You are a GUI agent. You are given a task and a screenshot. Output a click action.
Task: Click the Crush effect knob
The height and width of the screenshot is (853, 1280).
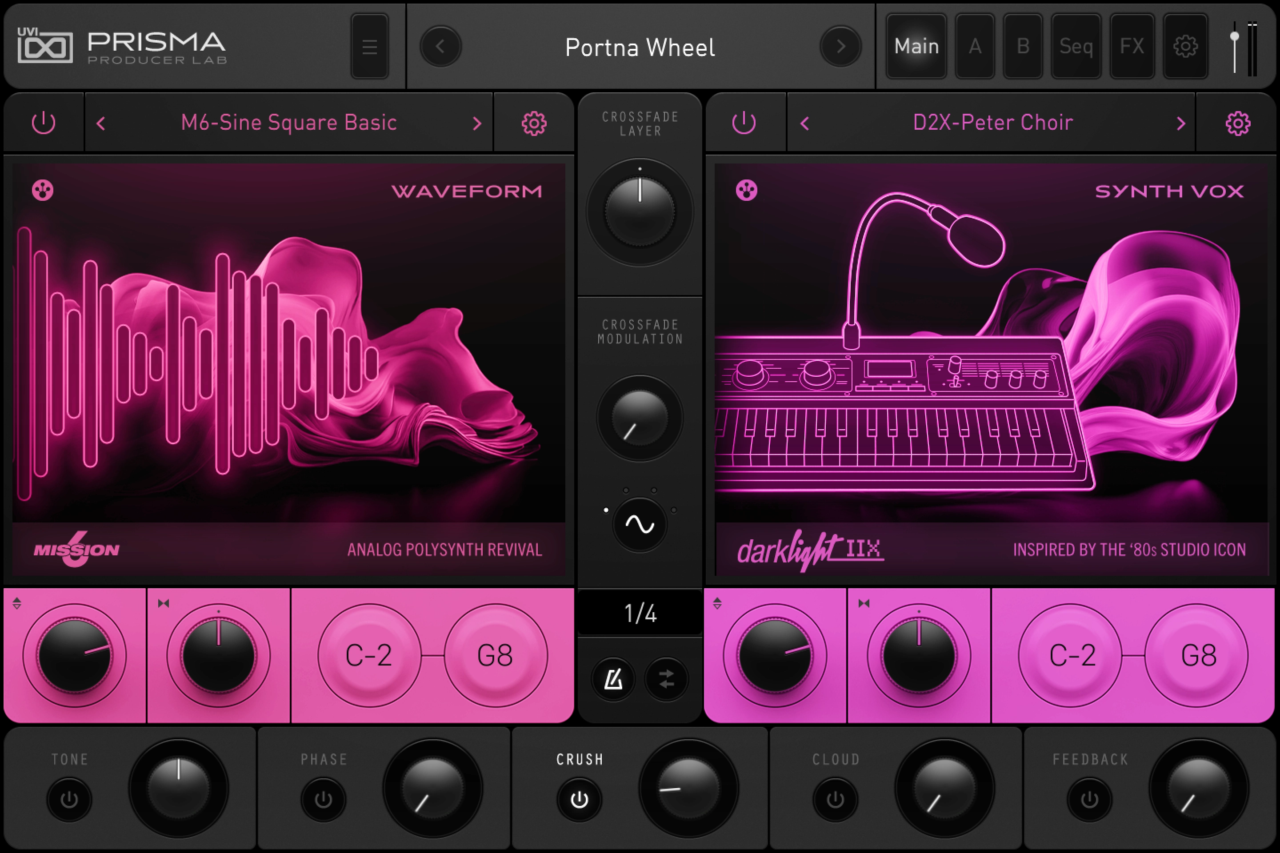pos(688,788)
